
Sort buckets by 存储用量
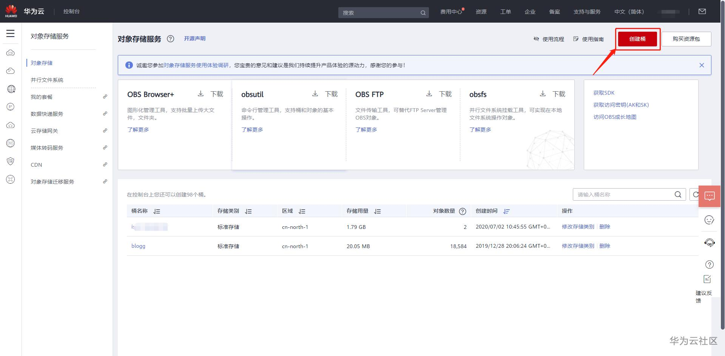[377, 211]
